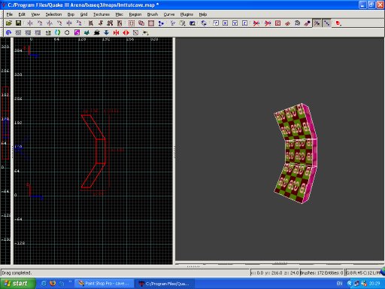Click the y-axis flip toolbar icon
Viewport: 385px width, 289px height.
click(50, 23)
